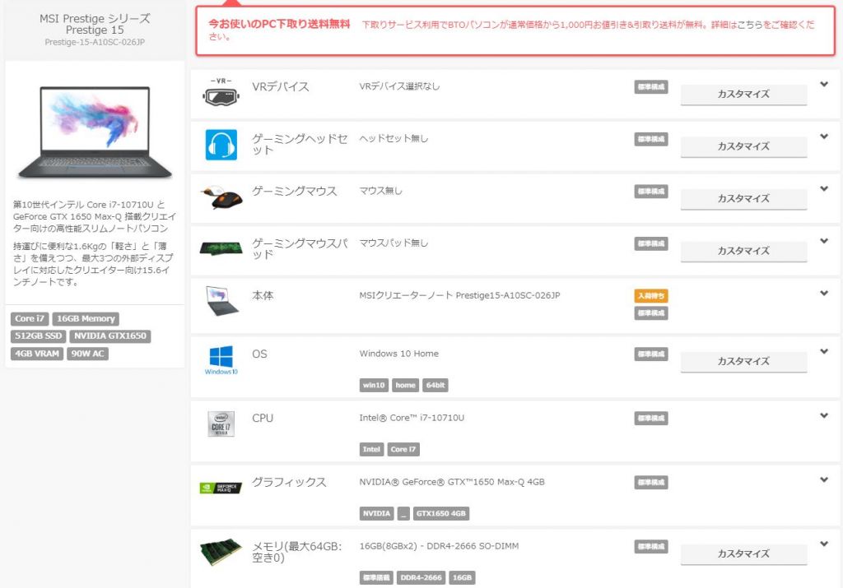Click the Prestige 15 laptop product image
Image resolution: width=843 pixels, height=588 pixels.
point(95,132)
